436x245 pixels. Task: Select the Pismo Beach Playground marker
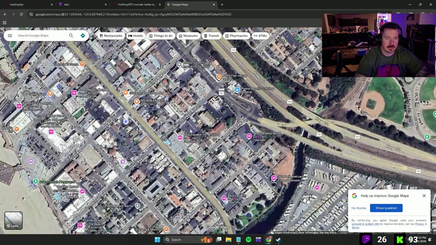(35, 181)
